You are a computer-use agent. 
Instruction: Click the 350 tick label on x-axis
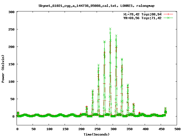[x=129, y=129]
